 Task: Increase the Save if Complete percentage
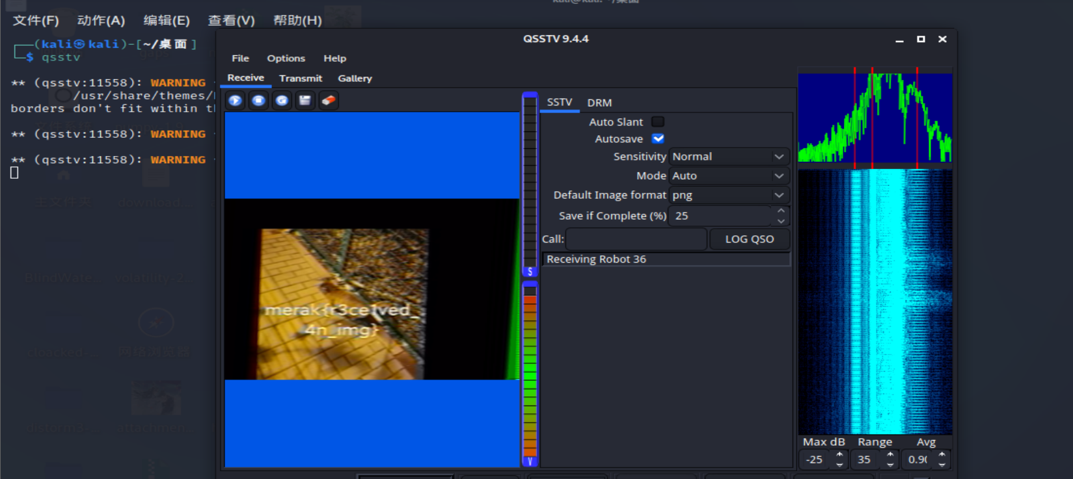pos(781,211)
